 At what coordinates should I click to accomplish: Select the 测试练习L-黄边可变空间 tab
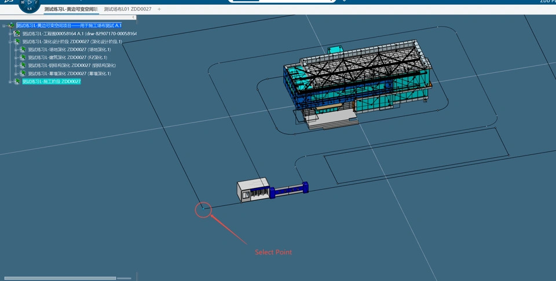click(71, 9)
